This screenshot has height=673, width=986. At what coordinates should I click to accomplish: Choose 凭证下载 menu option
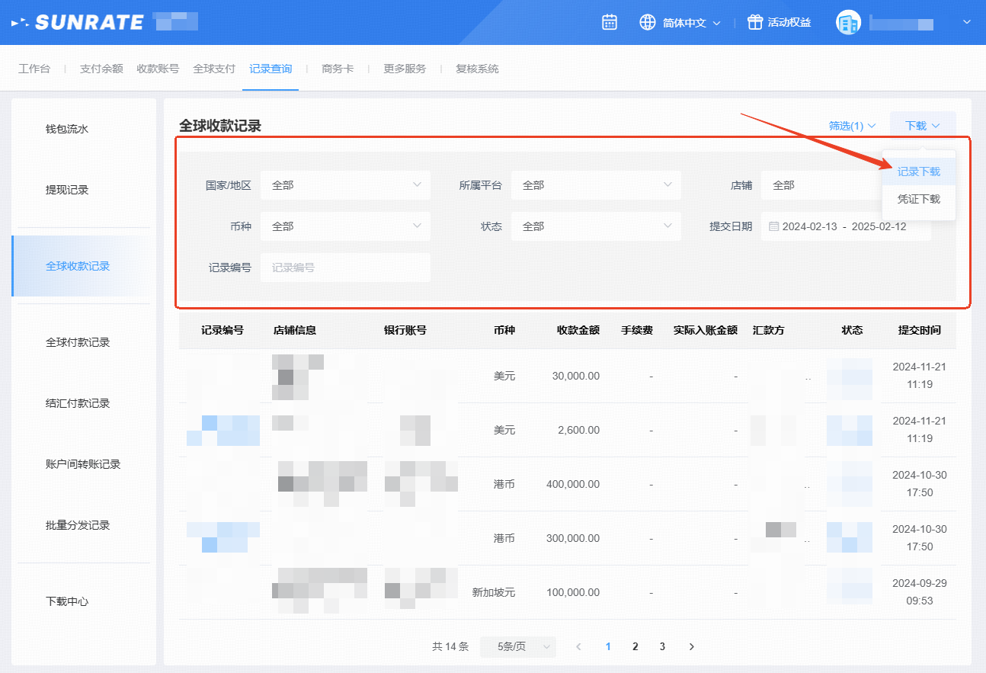coord(918,199)
